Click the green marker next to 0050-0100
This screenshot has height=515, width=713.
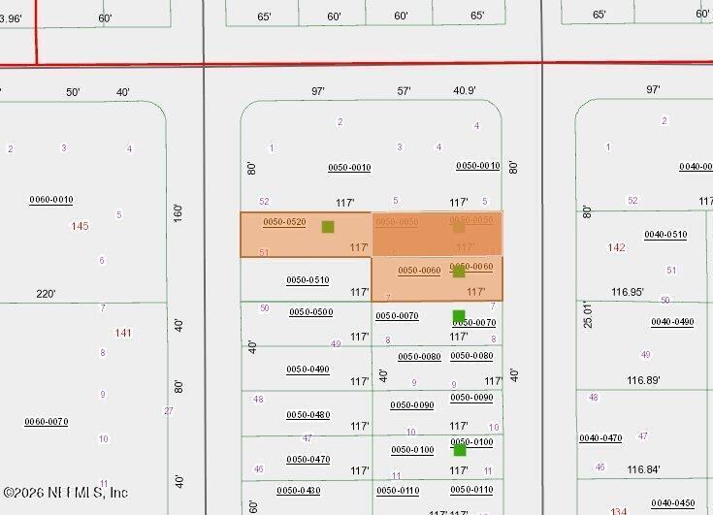click(x=460, y=450)
